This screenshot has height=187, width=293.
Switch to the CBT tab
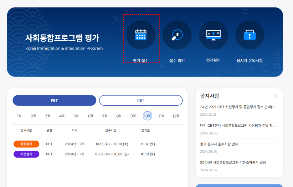pos(141,100)
